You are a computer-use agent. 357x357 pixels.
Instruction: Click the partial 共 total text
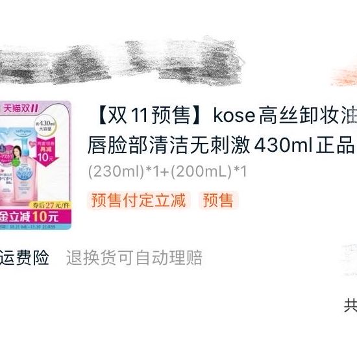[x=351, y=306]
